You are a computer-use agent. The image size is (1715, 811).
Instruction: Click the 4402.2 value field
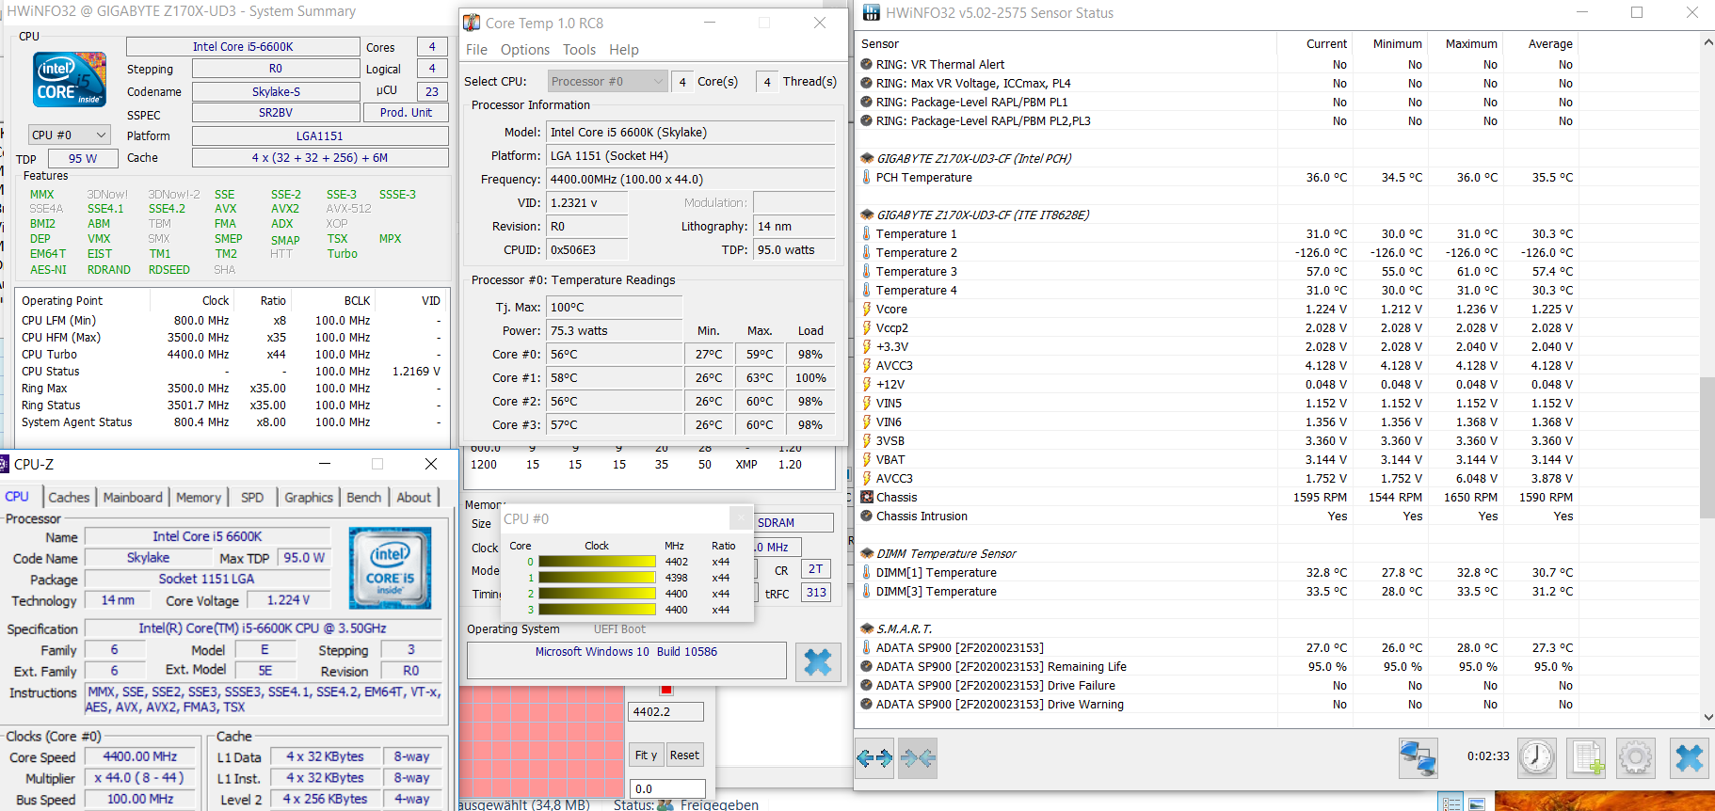(665, 712)
